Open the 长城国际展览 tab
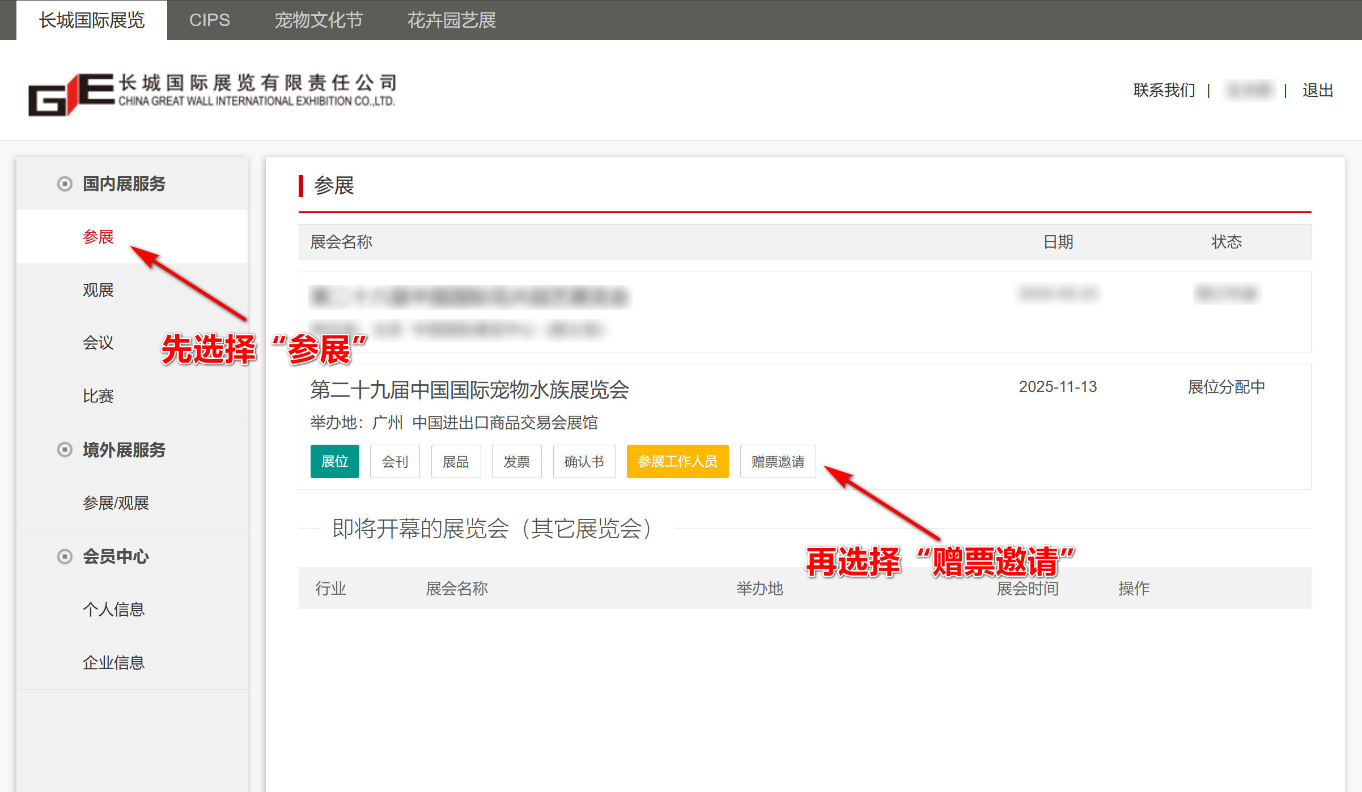This screenshot has height=792, width=1362. point(92,20)
